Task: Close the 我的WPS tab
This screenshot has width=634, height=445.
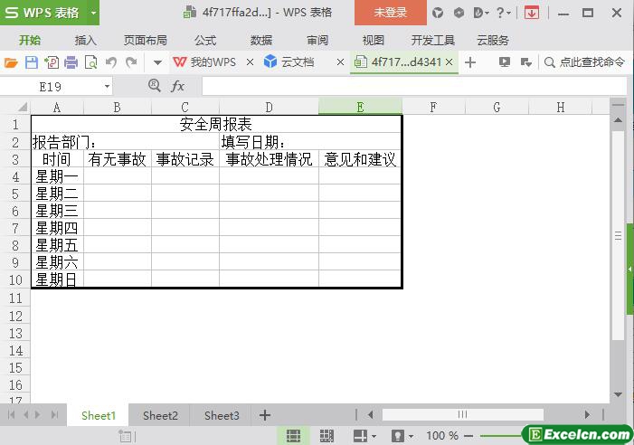Action: (x=250, y=62)
